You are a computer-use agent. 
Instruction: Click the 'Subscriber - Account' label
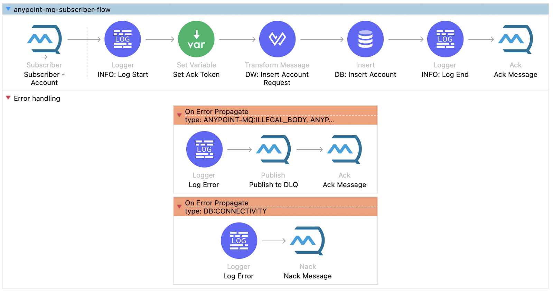point(44,79)
